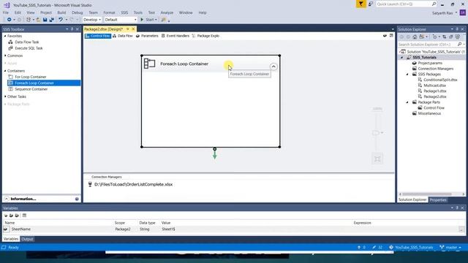Select For Loop Container in toolbox
Image resolution: width=468 pixels, height=263 pixels.
(31, 77)
